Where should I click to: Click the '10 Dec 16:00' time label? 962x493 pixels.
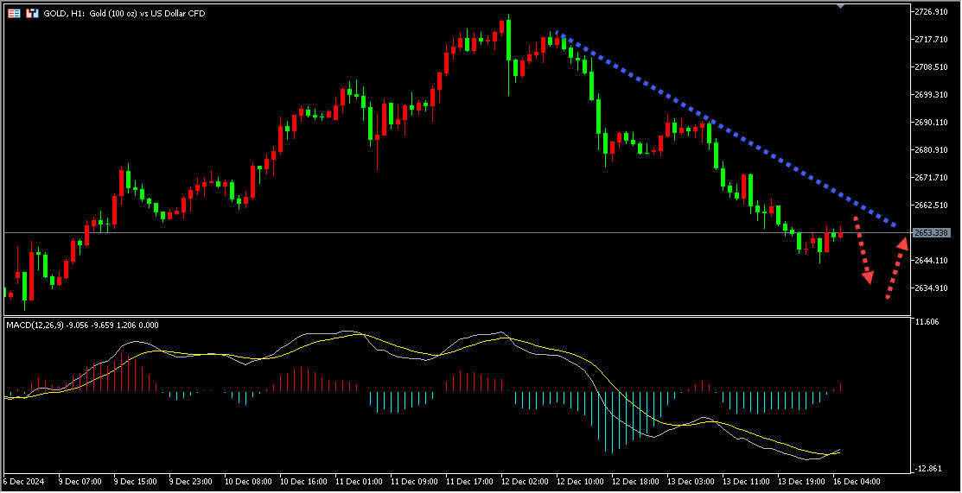pyautogui.click(x=303, y=481)
